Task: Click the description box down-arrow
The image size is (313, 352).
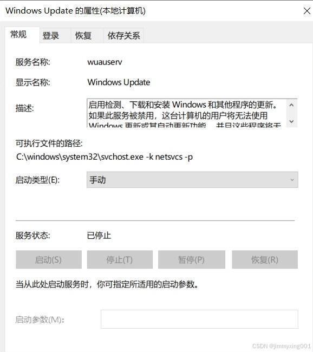Action: 291,121
